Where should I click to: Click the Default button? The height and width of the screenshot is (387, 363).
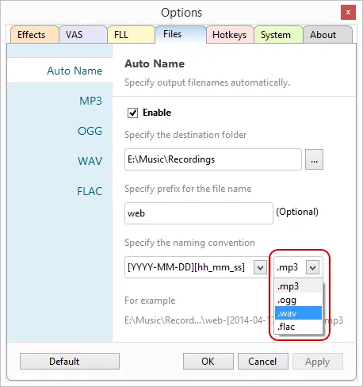click(70, 362)
